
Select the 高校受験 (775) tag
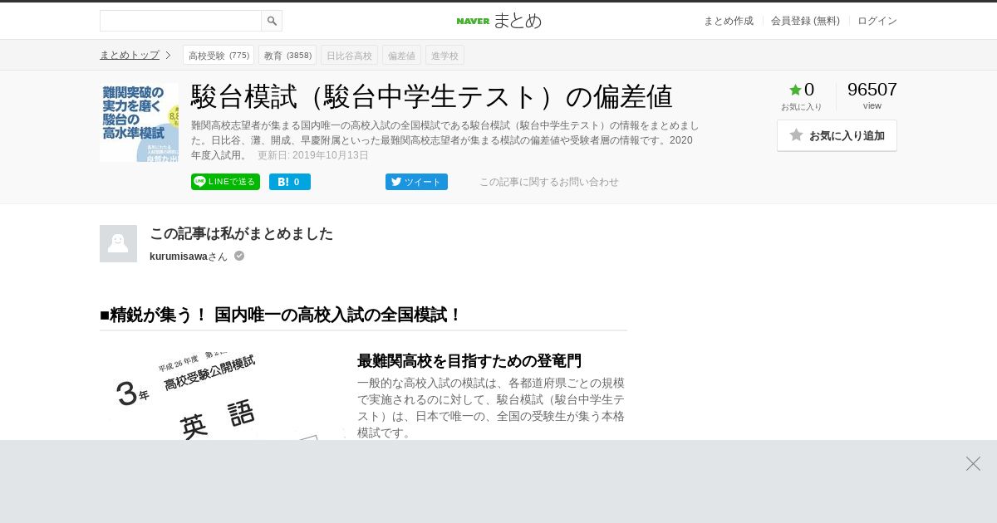pyautogui.click(x=219, y=55)
